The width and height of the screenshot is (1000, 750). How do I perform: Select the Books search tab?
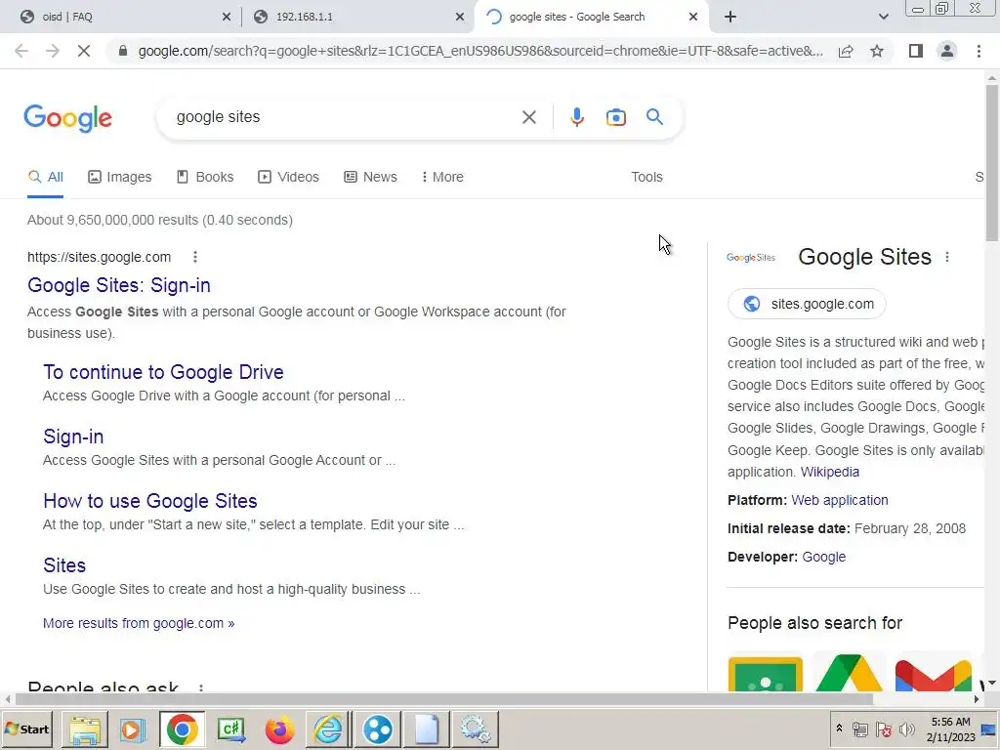(205, 178)
